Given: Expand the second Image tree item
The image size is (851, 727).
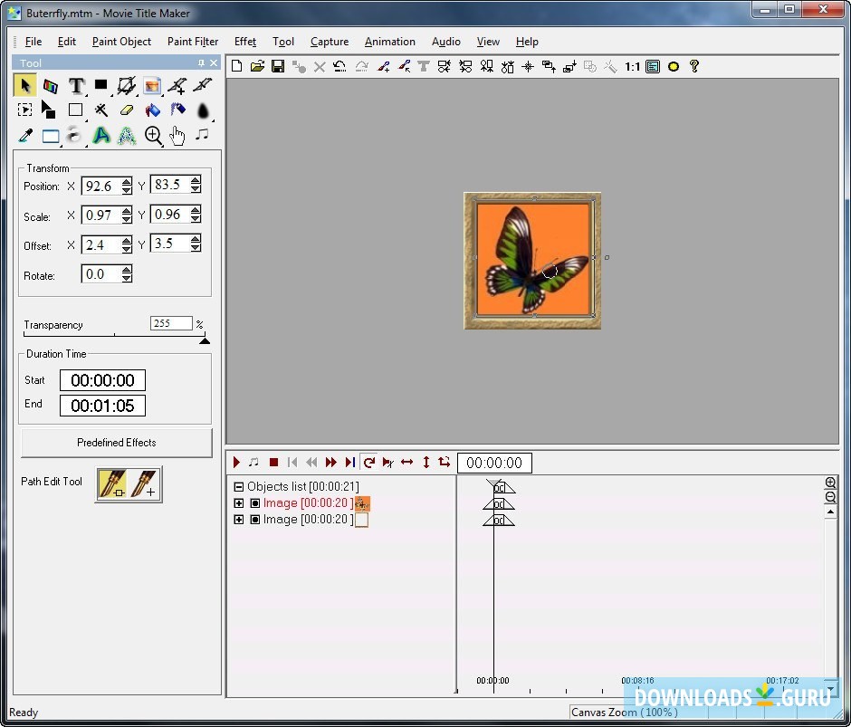Looking at the screenshot, I should (239, 520).
